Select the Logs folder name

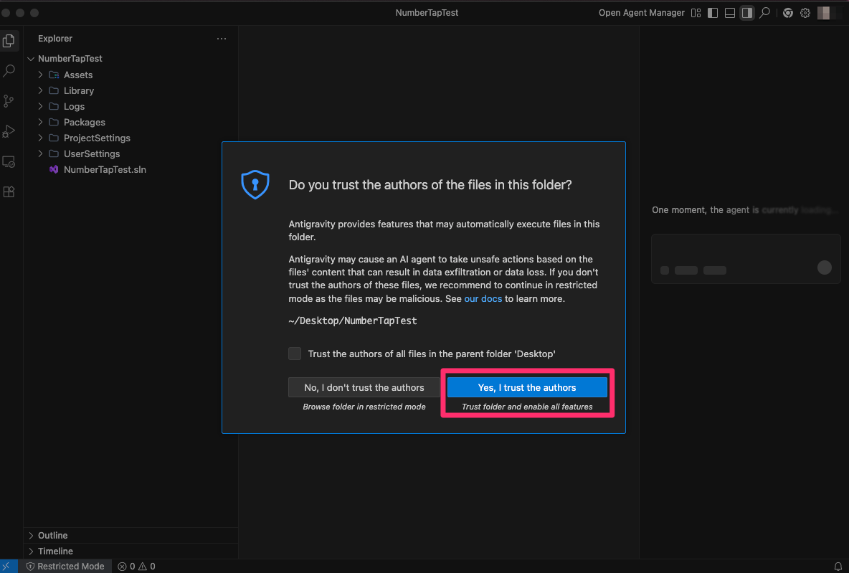pyautogui.click(x=74, y=106)
